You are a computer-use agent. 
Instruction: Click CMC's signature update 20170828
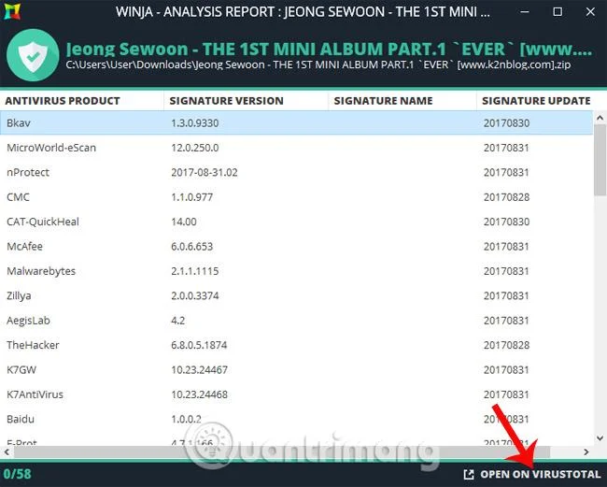[506, 197]
